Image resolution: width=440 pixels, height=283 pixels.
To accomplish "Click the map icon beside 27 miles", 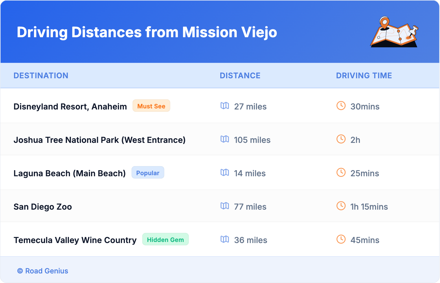I will [x=225, y=106].
